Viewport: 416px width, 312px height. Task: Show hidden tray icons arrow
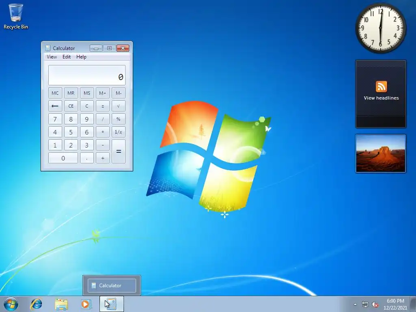click(x=355, y=304)
